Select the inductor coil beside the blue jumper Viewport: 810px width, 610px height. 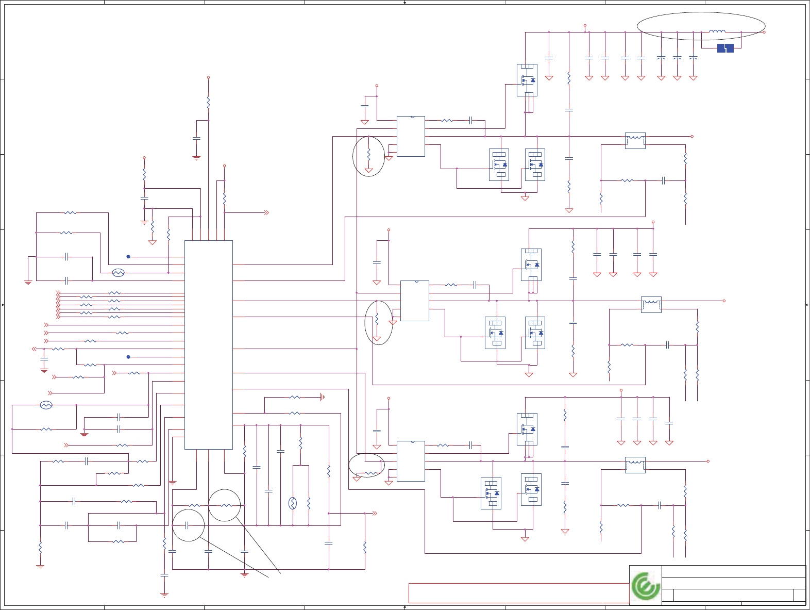pos(717,31)
